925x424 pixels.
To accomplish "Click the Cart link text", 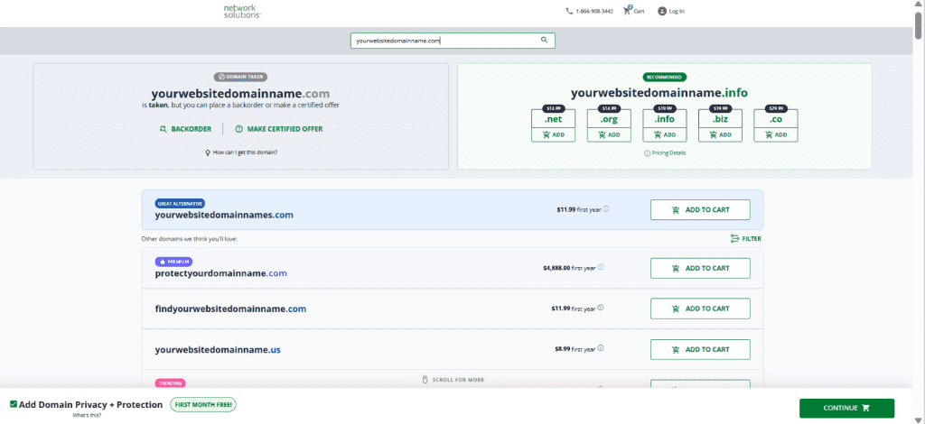I will pos(639,11).
